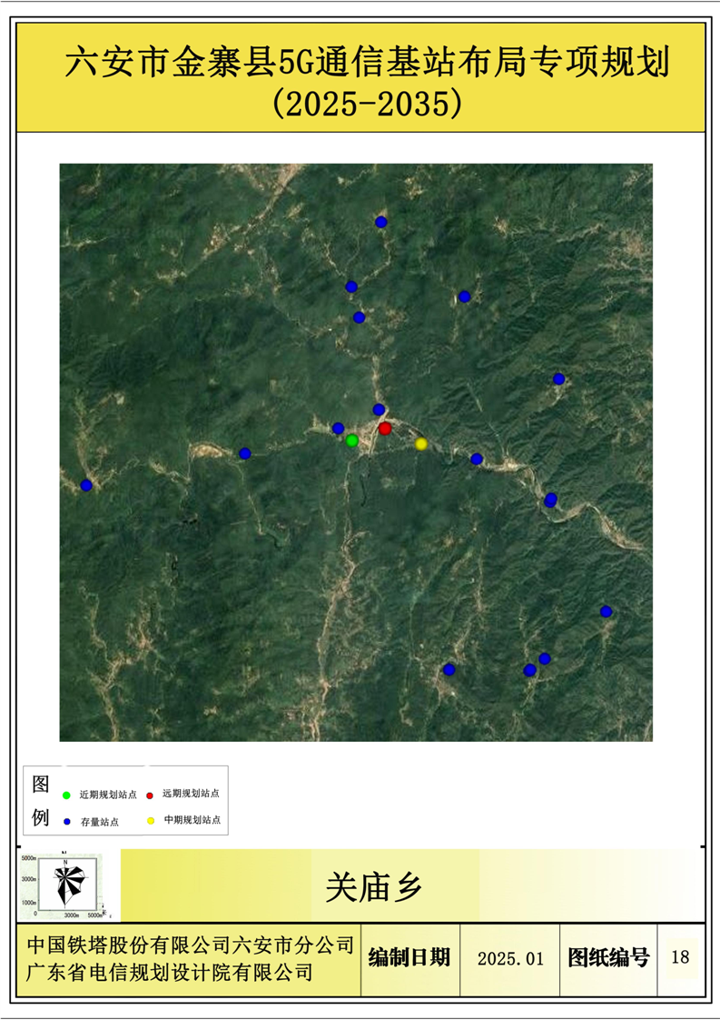Screen dimensions: 720x1020
Task: Select the westernmost blue station marker on the map
Action: pos(85,485)
